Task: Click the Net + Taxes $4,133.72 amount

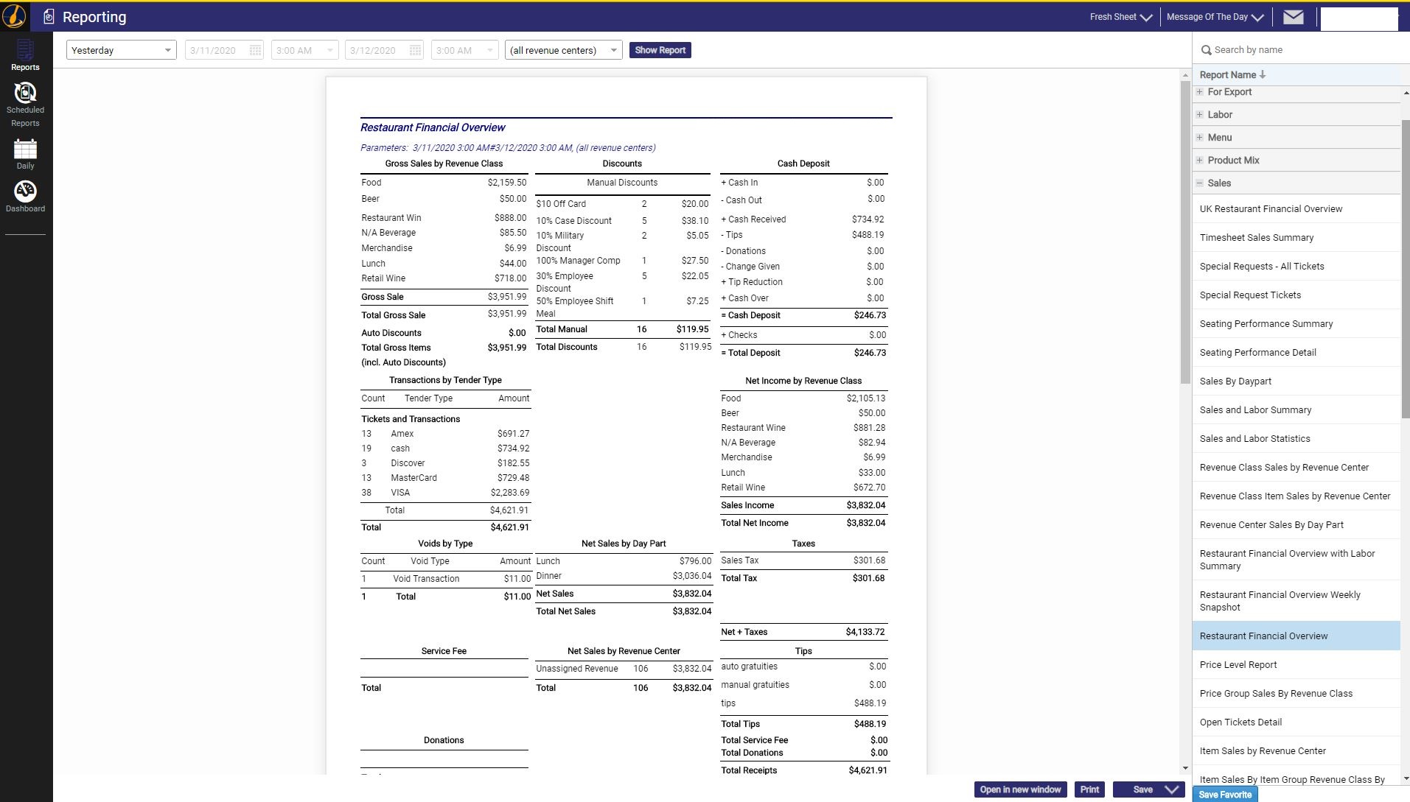Action: 865,632
